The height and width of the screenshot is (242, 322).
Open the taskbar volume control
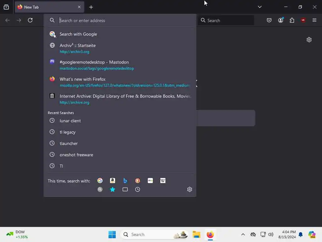click(271, 234)
